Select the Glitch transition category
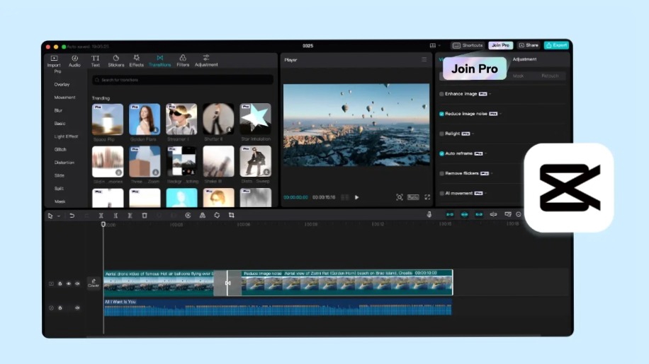Image resolution: width=649 pixels, height=364 pixels. click(60, 150)
